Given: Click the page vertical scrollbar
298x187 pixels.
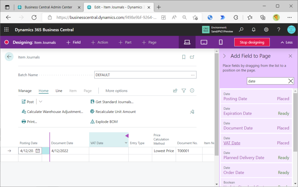Looking at the screenshot, I should tap(217, 104).
